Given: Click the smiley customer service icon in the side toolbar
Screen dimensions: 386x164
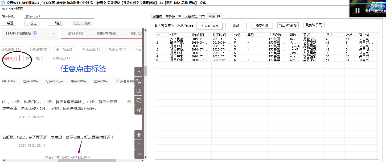Looking at the screenshot, I should (139, 110).
